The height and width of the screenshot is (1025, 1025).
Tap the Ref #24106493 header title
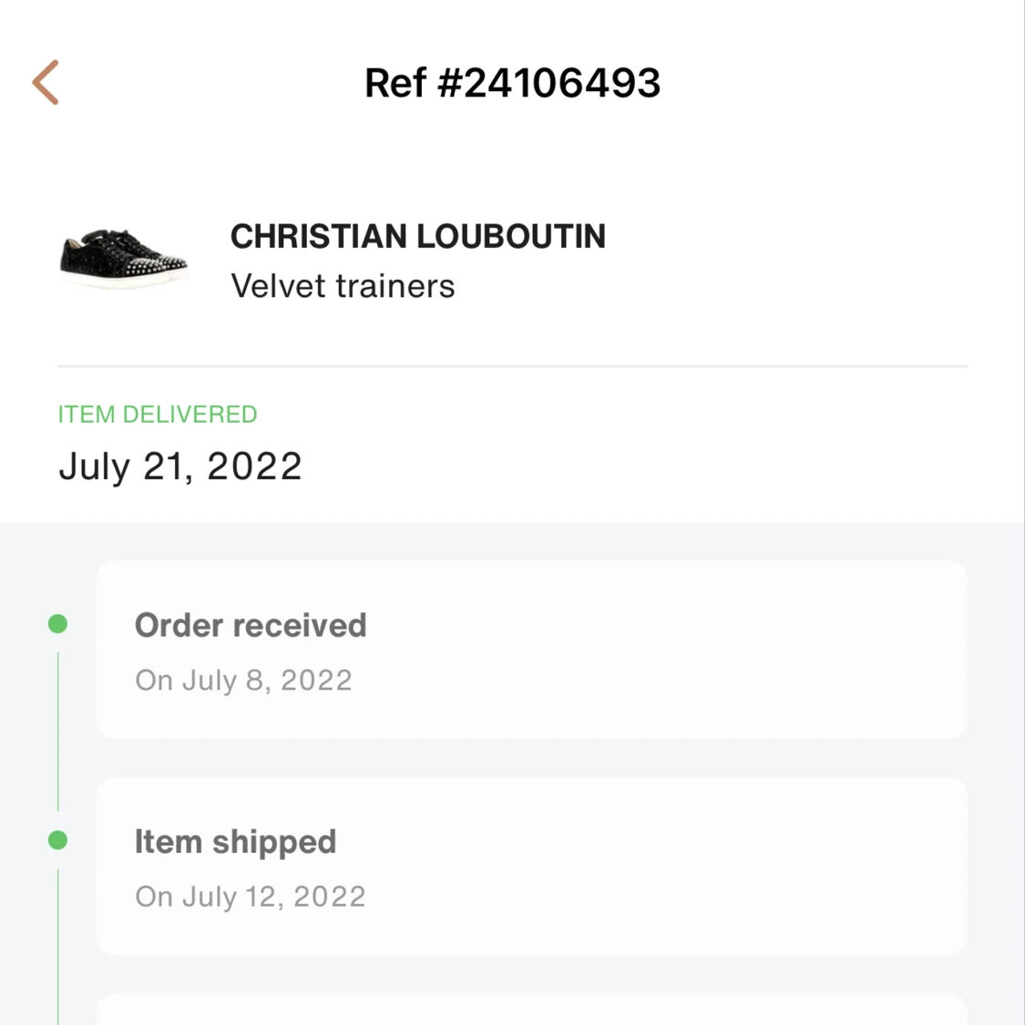click(512, 83)
